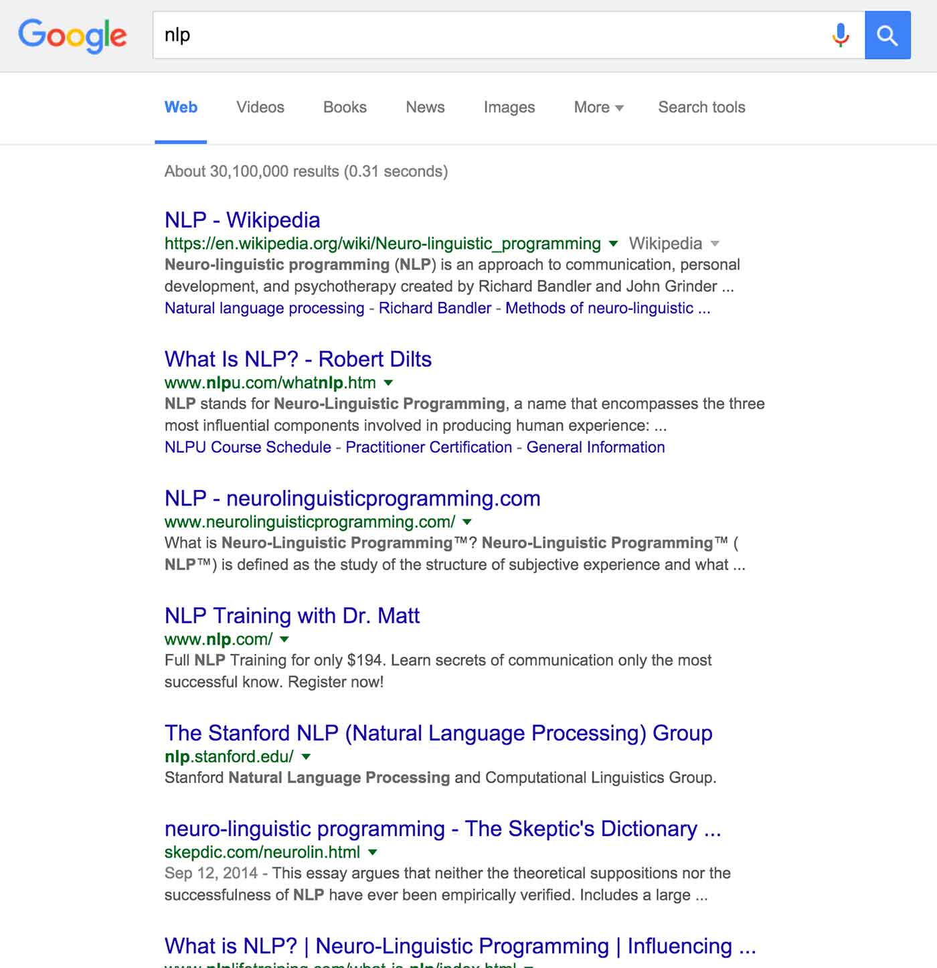Open What is NLP? Influencing result
The image size is (937, 968).
point(460,946)
